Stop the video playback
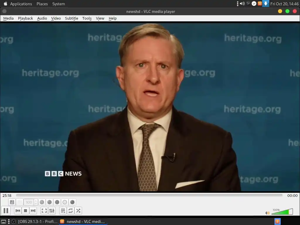The height and width of the screenshot is (225, 300). tap(25, 211)
